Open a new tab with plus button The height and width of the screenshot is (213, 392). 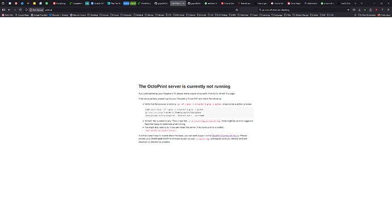[x=355, y=3]
